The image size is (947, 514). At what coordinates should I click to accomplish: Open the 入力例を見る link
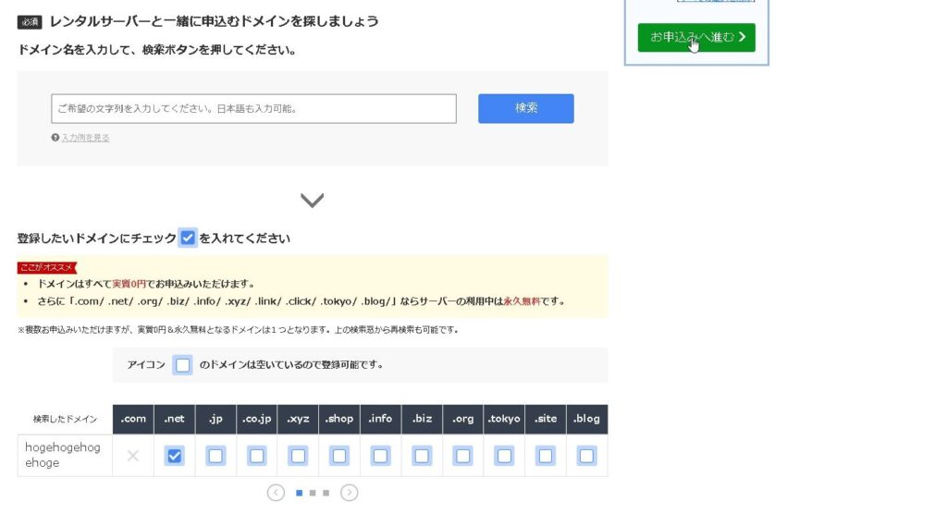pos(85,138)
